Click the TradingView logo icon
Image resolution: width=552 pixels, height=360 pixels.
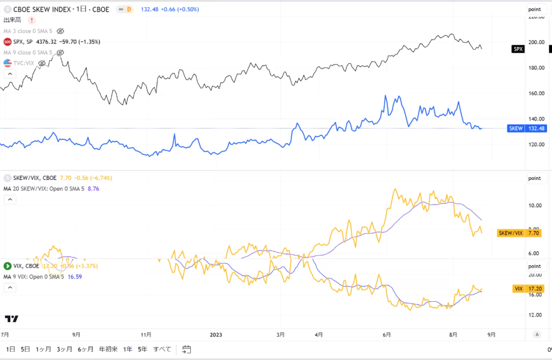coord(12,319)
